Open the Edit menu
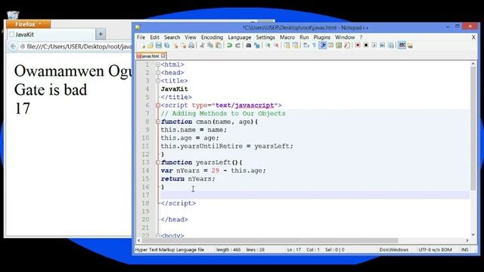This screenshot has width=484, height=272. click(x=154, y=37)
